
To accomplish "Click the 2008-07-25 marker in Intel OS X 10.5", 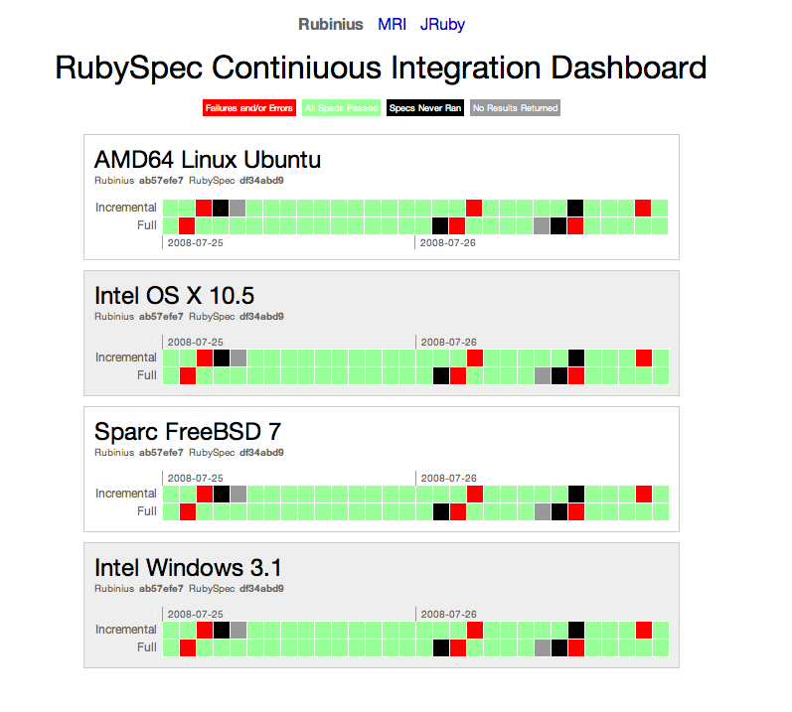I will (x=195, y=343).
